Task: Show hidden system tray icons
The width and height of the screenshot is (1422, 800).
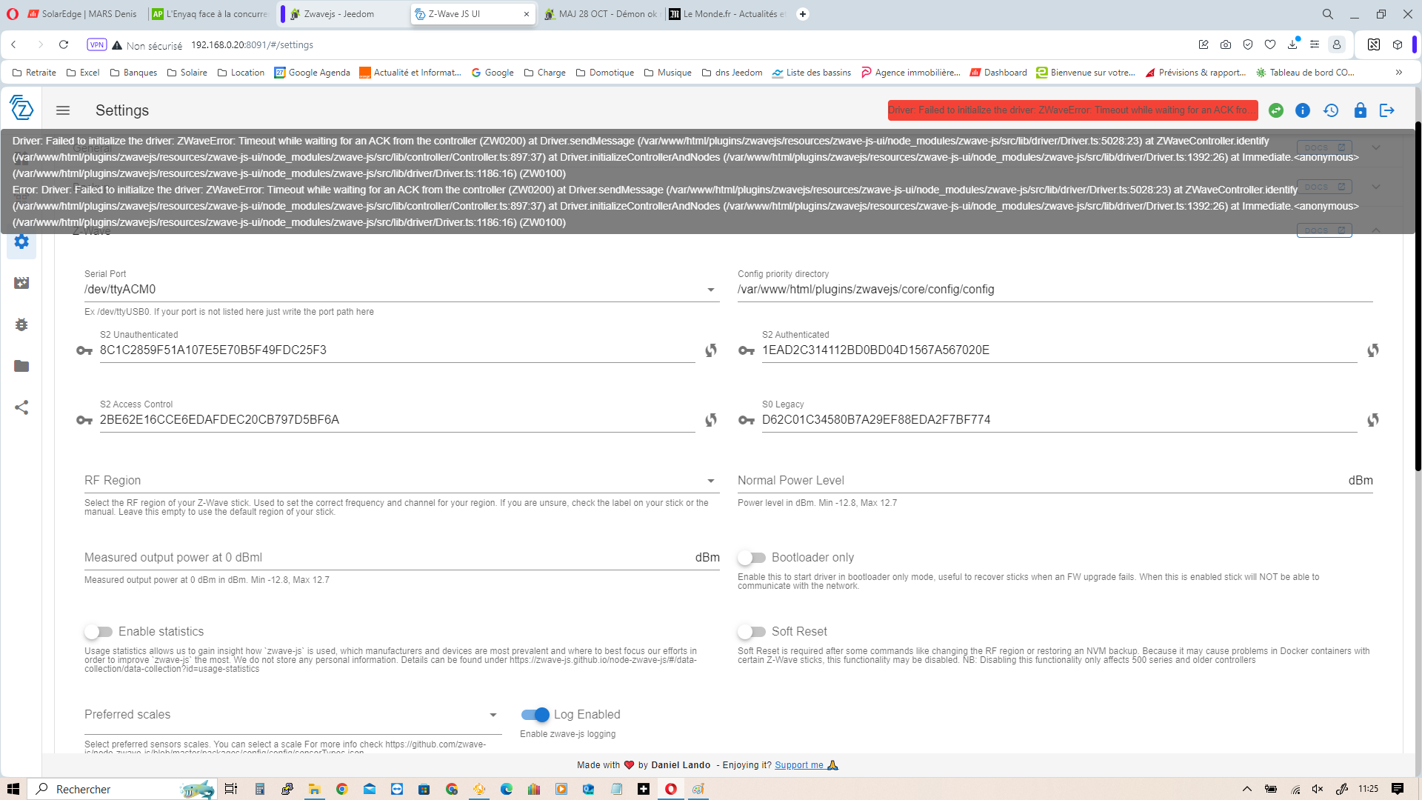Action: tap(1246, 789)
